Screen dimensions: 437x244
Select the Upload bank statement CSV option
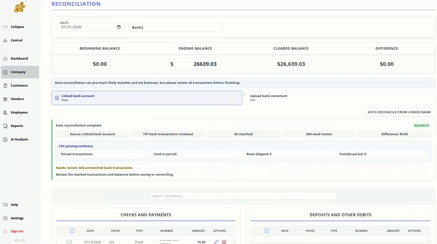[339, 98]
